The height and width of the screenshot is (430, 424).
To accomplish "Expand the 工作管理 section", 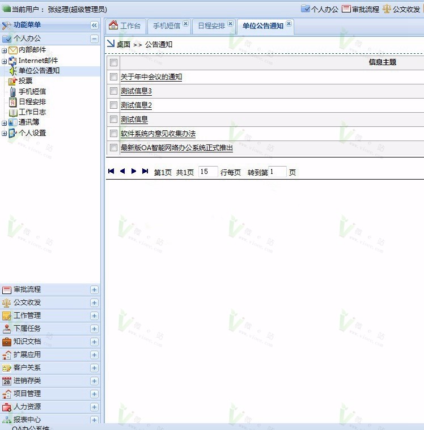I will 94,316.
